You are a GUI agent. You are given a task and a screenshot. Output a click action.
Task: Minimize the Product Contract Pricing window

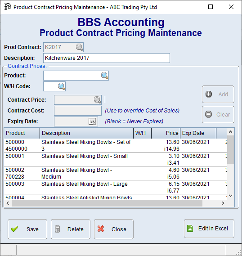190,7
